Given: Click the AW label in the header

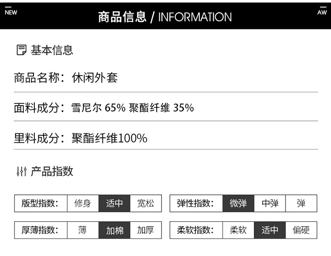Looking at the screenshot, I should tap(322, 12).
